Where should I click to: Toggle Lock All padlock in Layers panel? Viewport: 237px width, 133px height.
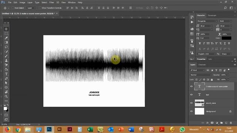tap(212, 80)
